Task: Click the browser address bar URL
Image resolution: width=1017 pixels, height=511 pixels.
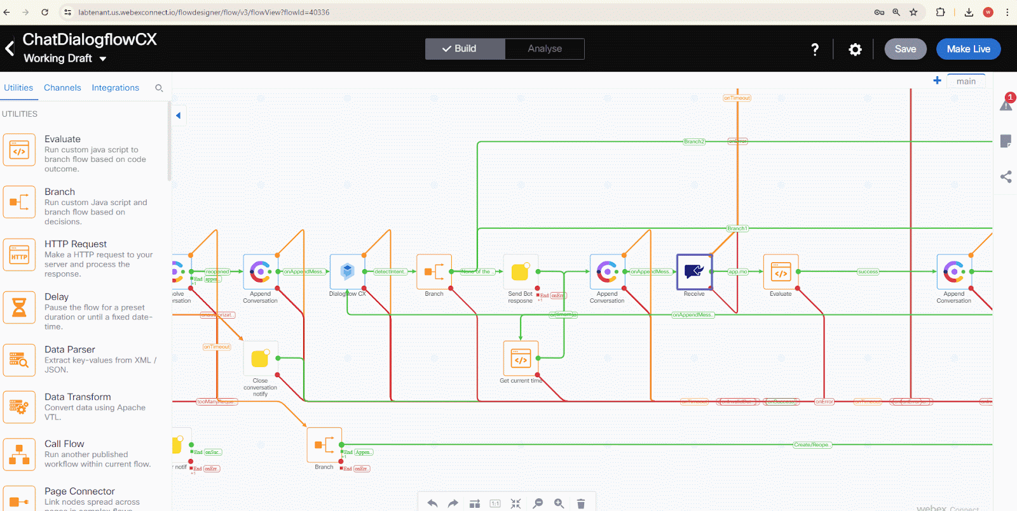Action: [x=203, y=12]
